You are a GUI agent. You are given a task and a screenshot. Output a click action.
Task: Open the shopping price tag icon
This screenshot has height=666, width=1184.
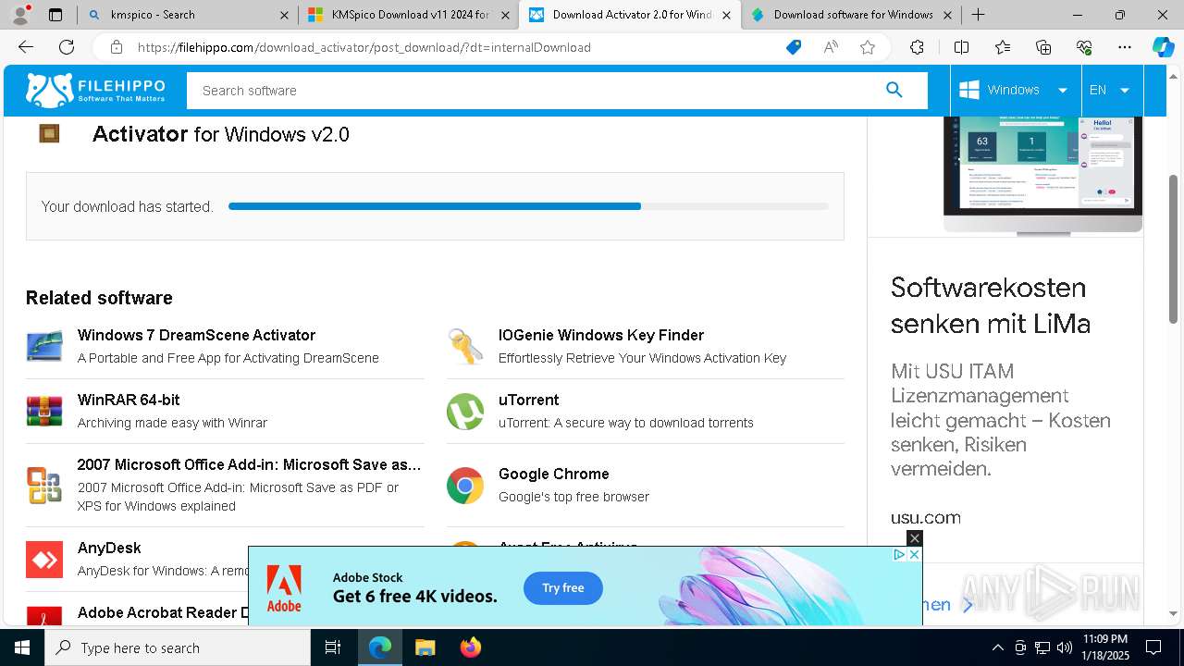pos(794,47)
